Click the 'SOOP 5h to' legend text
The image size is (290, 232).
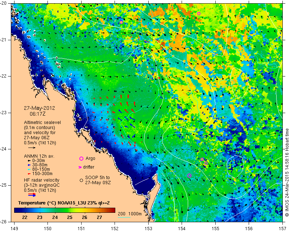97,178
